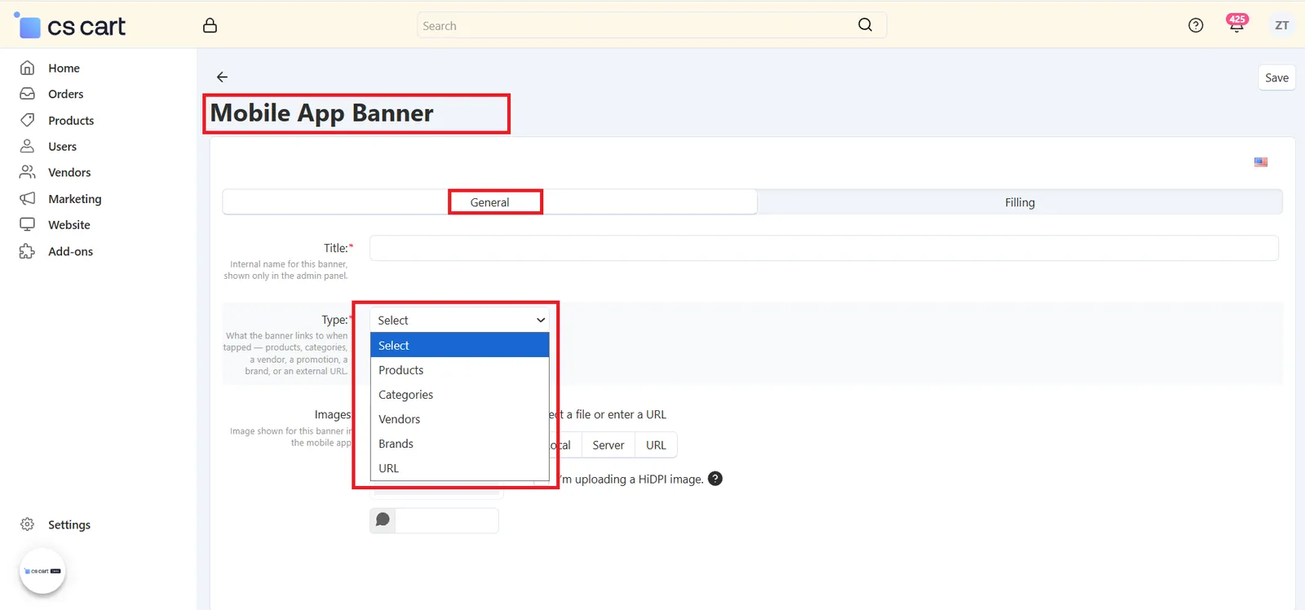Click the CS-Cart logo
This screenshot has width=1305, height=610.
pyautogui.click(x=70, y=26)
